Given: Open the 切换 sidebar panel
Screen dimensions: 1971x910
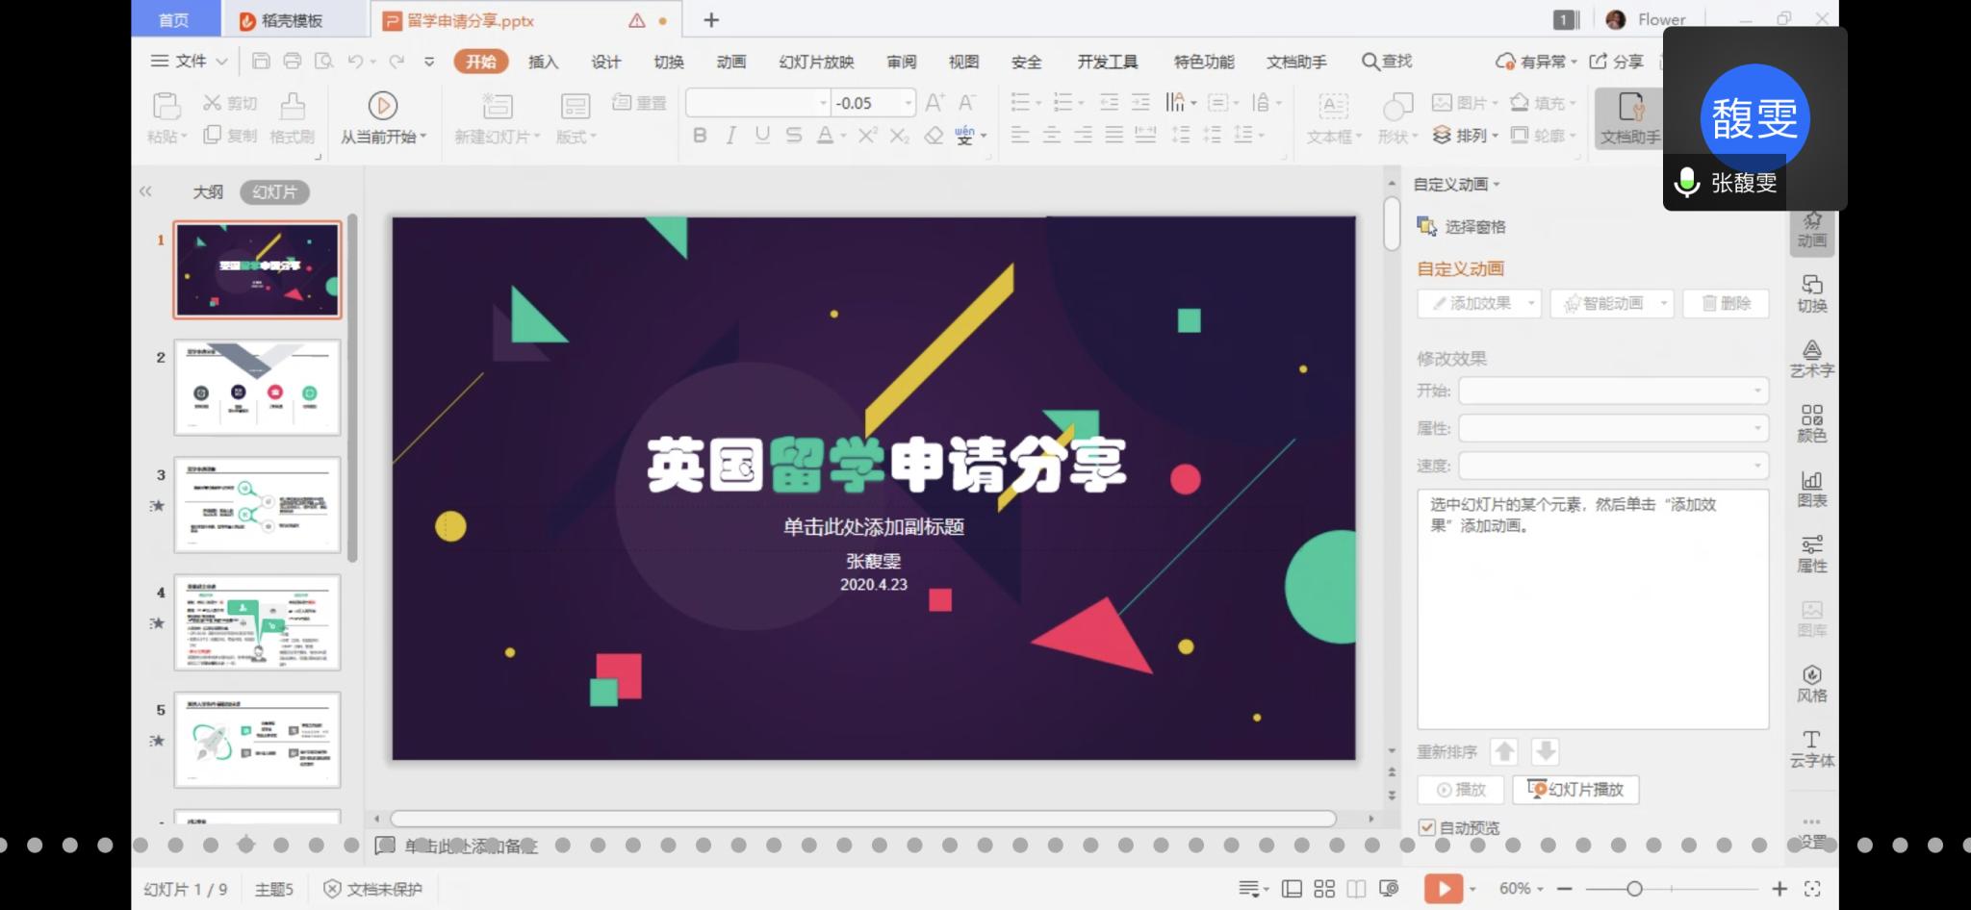Looking at the screenshot, I should point(1811,292).
